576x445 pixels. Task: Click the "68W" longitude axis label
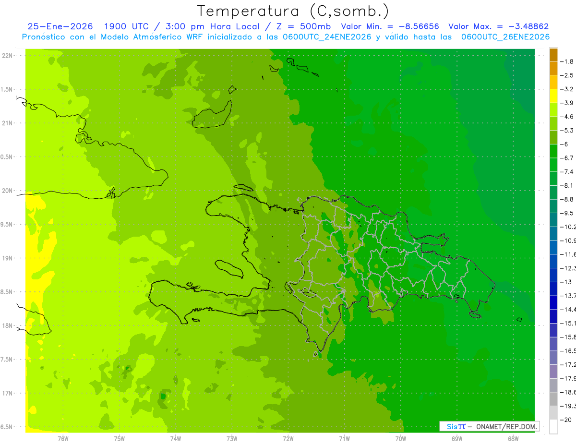click(513, 438)
